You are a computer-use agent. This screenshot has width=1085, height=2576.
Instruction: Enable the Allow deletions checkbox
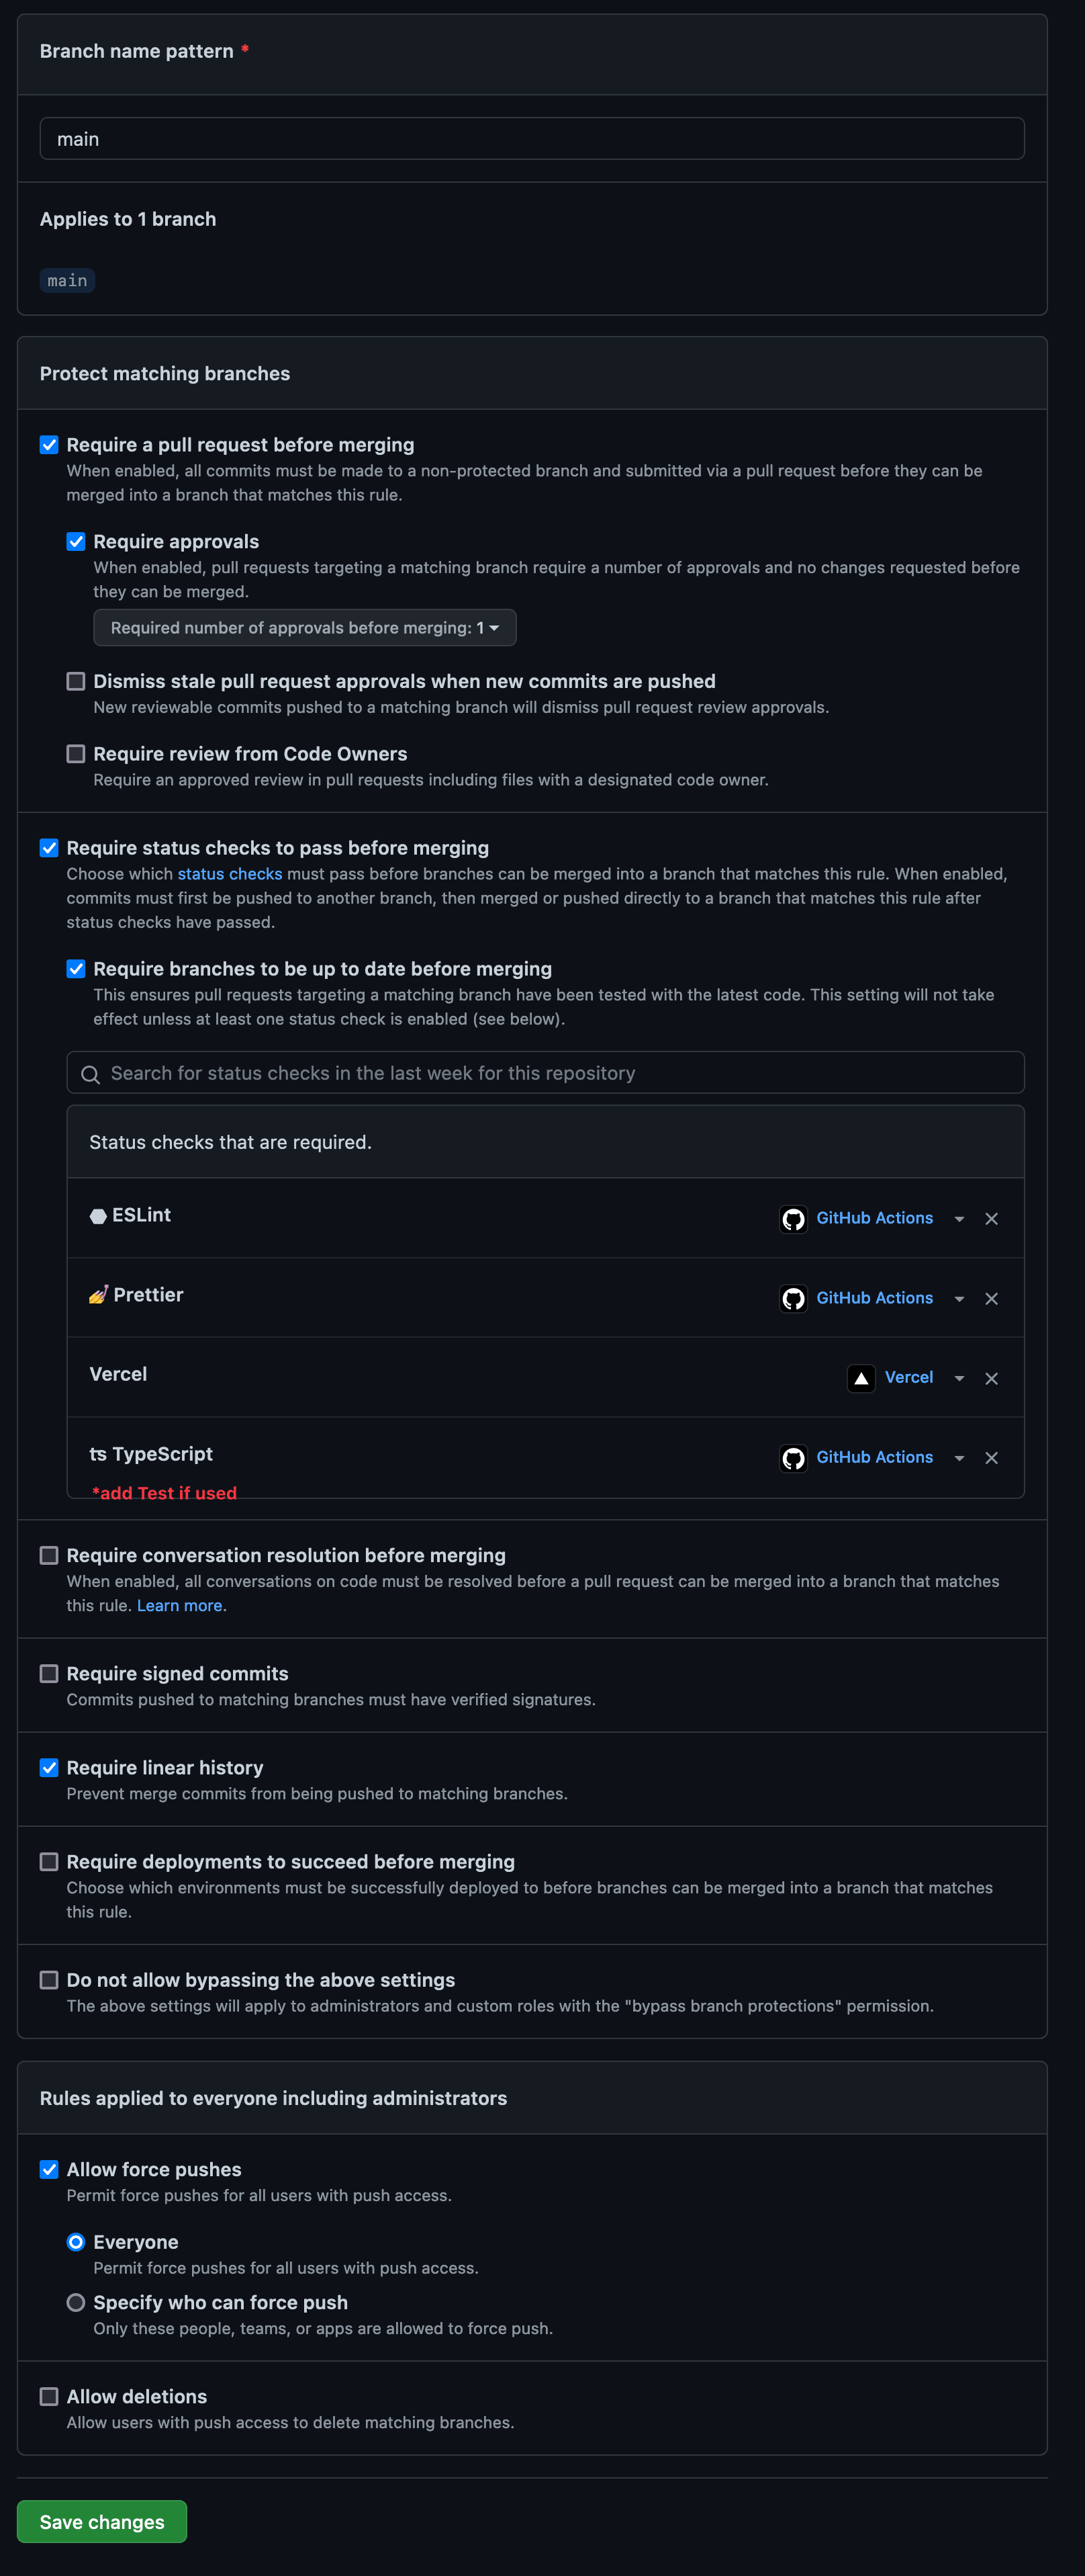[49, 2396]
